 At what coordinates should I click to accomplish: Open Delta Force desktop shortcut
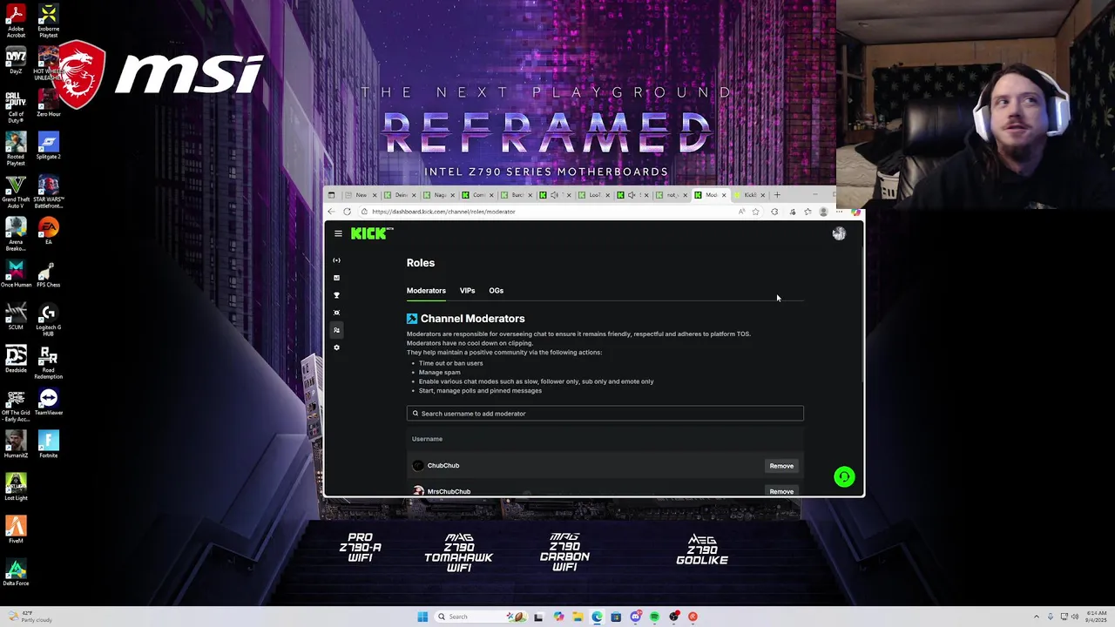point(16,572)
